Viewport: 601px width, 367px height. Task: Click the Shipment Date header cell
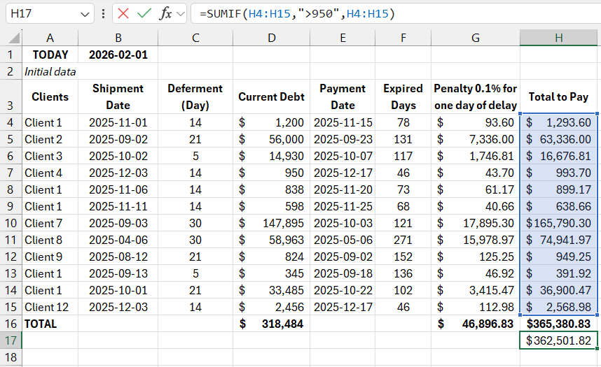(x=118, y=97)
